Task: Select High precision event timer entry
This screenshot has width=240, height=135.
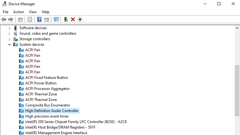Action: point(47,116)
